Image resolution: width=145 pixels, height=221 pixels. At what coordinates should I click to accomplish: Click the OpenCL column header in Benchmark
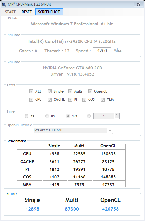pyautogui.click(x=108, y=146)
